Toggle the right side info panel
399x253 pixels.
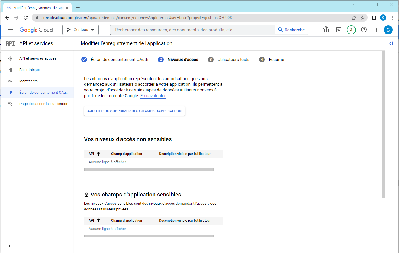[391, 43]
